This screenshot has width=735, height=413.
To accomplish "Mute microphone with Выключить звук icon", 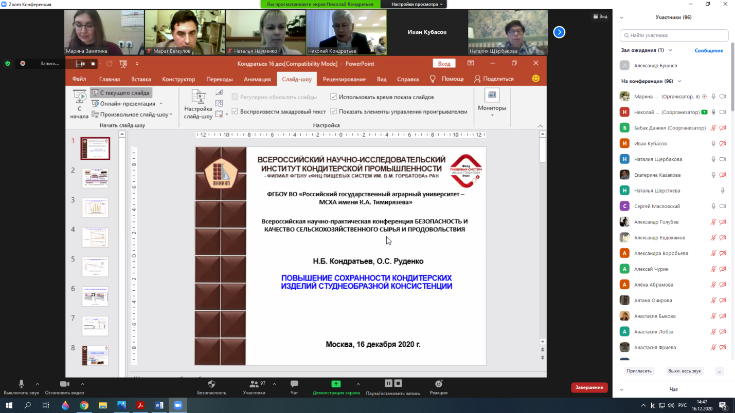I will (x=21, y=384).
